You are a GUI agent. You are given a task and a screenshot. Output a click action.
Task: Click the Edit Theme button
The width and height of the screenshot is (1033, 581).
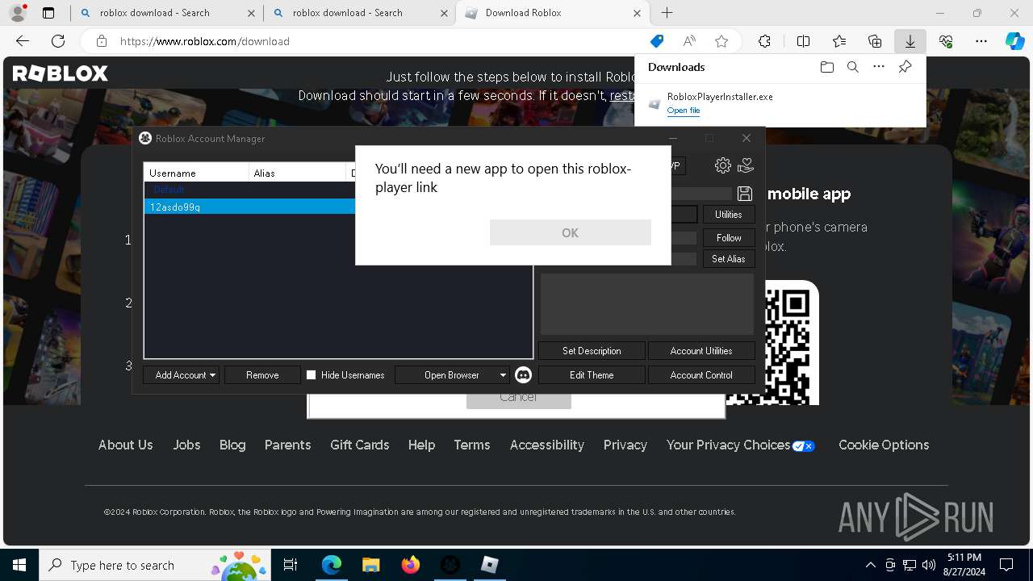tap(592, 375)
